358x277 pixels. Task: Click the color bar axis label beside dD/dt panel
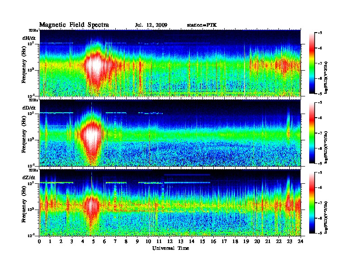326,147
